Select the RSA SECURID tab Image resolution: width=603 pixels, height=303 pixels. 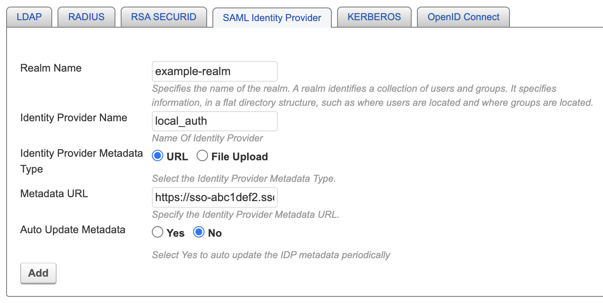164,17
